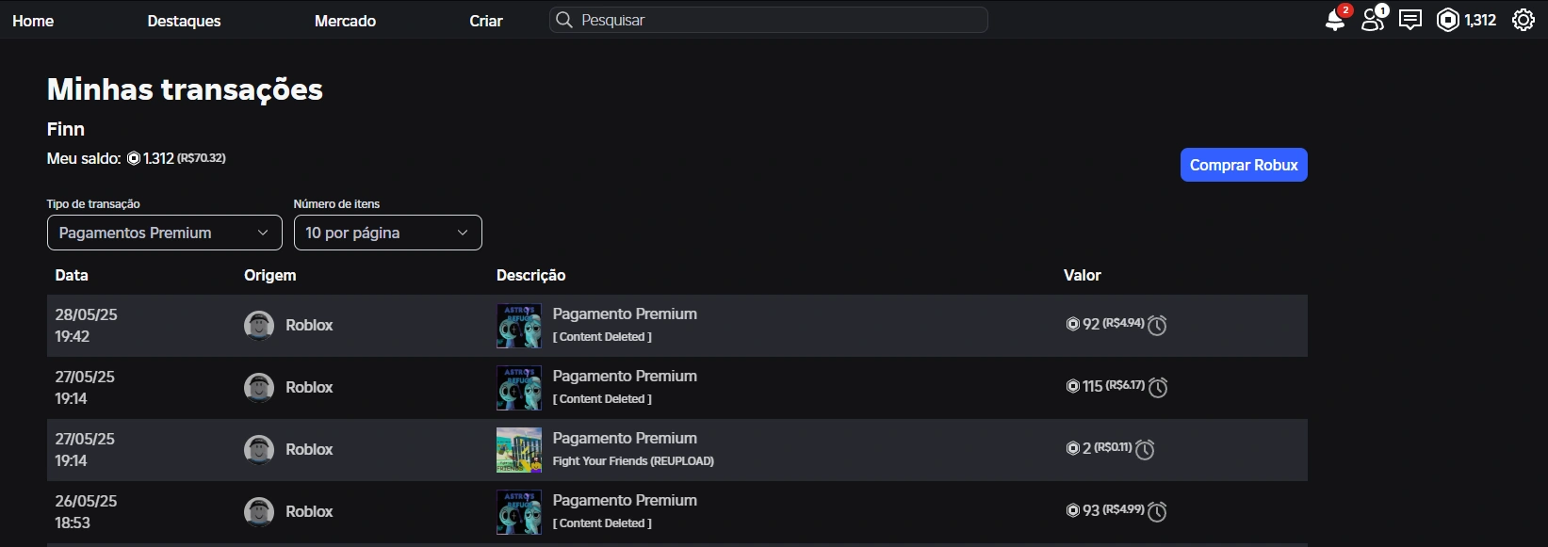1548x547 pixels.
Task: Open the Roblox origin link dated 26/05/25
Action: (x=309, y=511)
